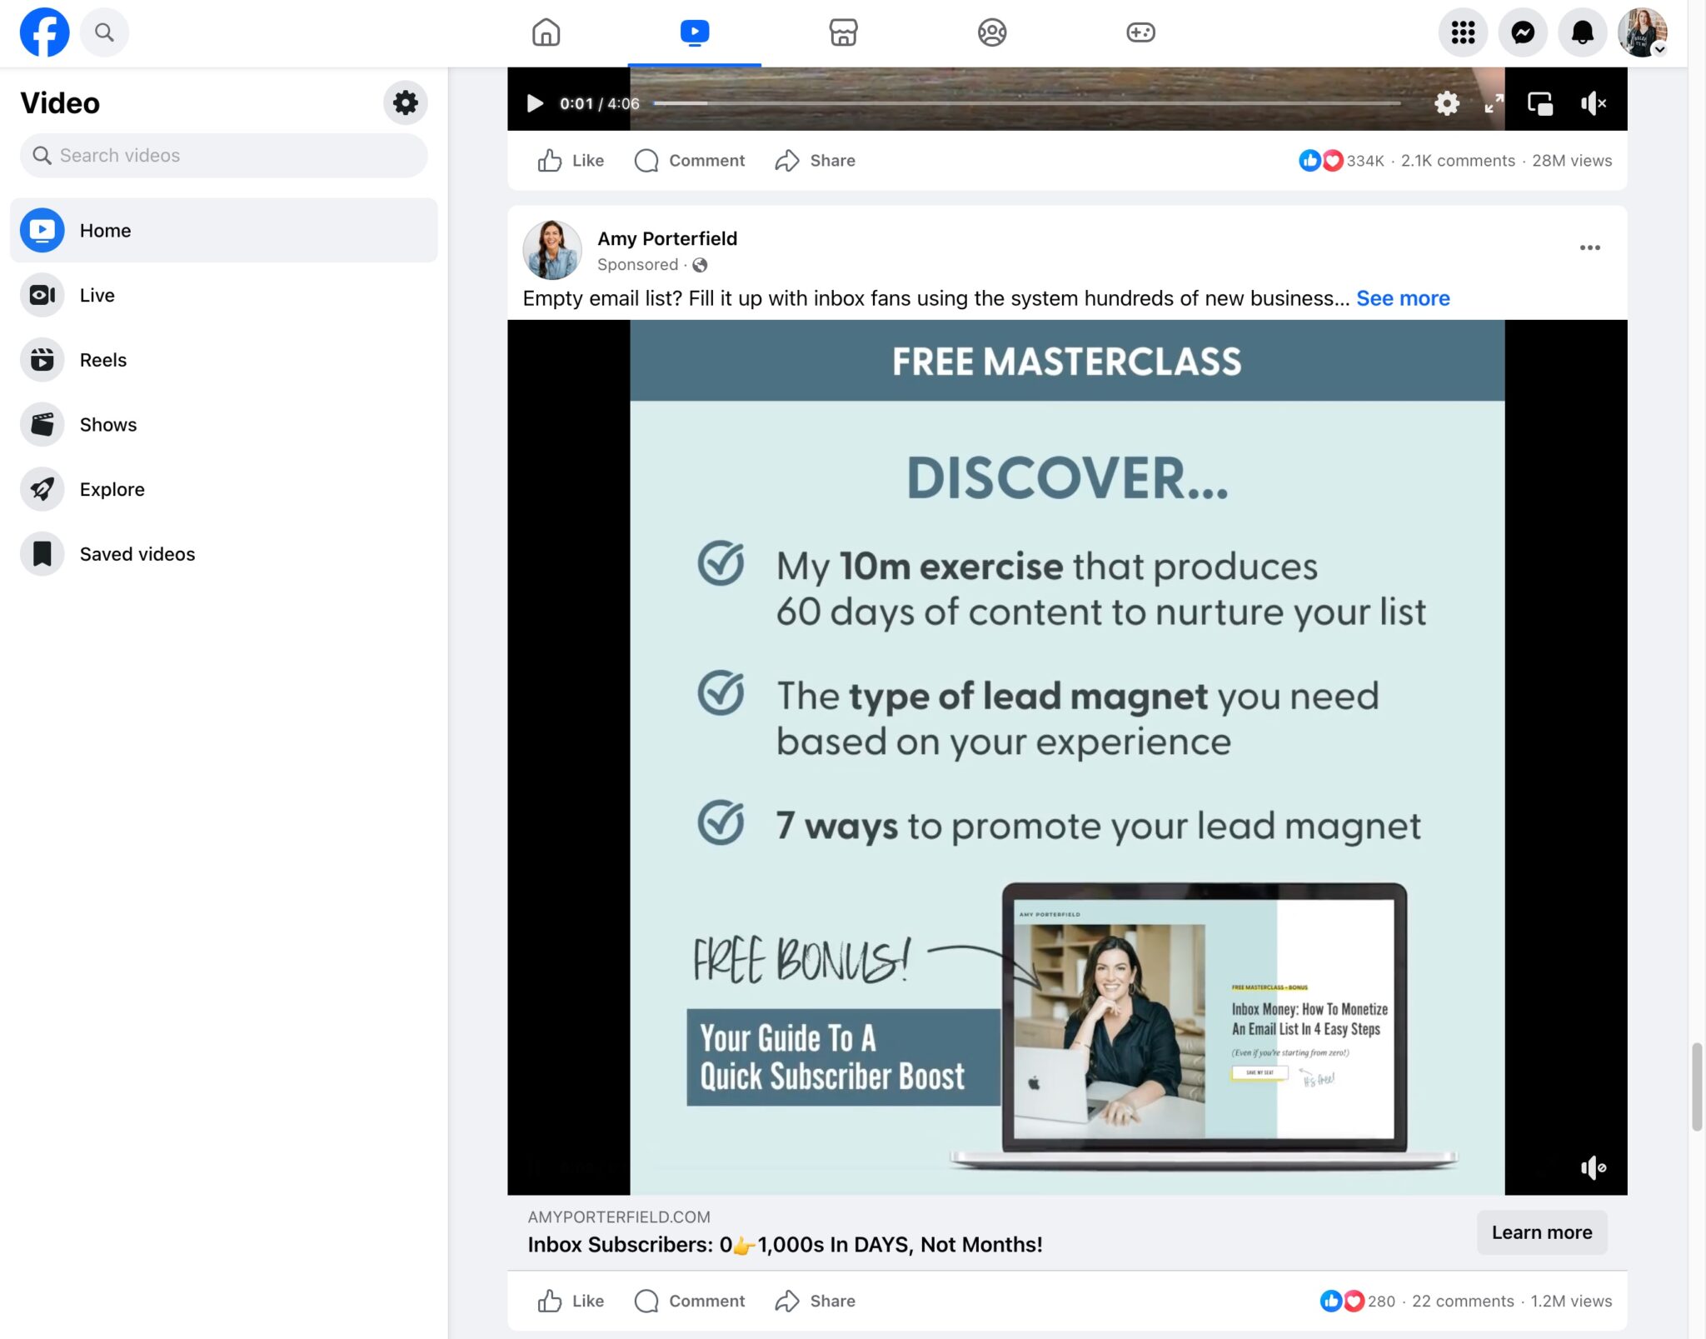Viewport: 1706px width, 1339px height.
Task: Open the options menu on Amy Porterfield's post
Action: 1591,247
